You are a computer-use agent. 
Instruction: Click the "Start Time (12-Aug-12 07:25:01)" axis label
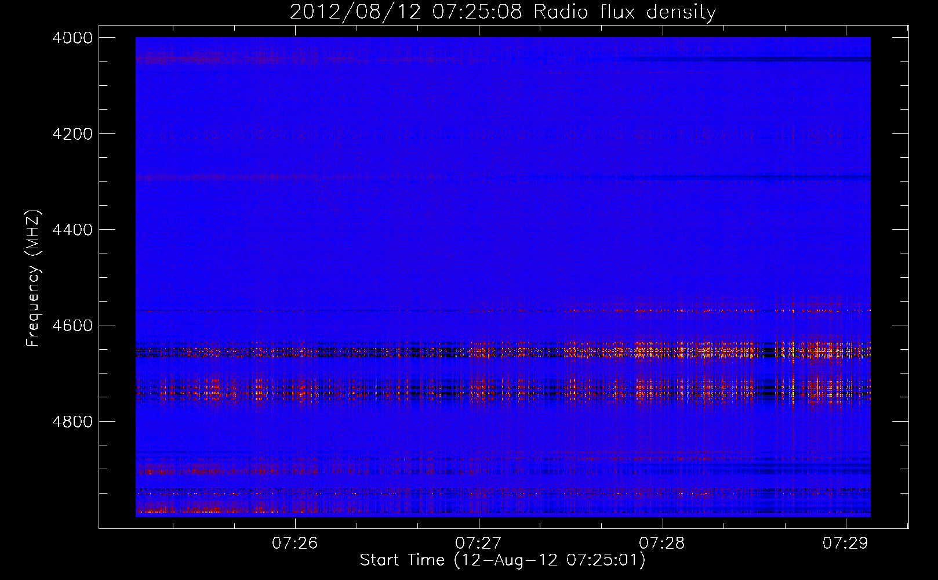pyautogui.click(x=503, y=560)
